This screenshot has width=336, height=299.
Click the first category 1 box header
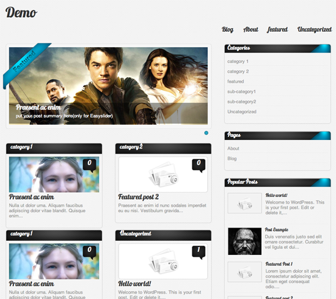(54, 148)
